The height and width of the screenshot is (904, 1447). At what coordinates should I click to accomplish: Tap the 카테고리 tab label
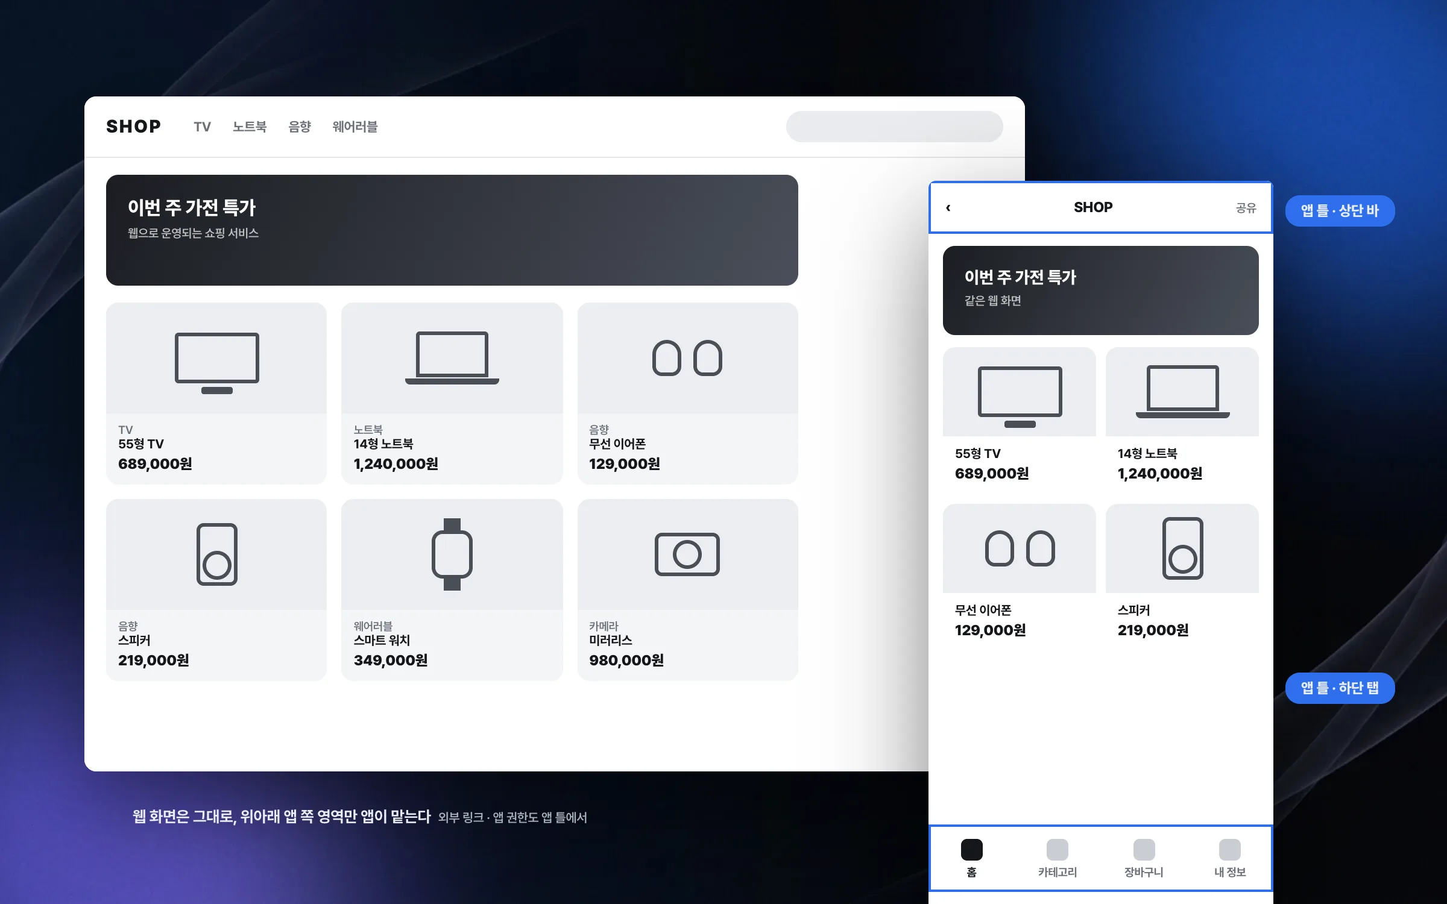[x=1057, y=872]
